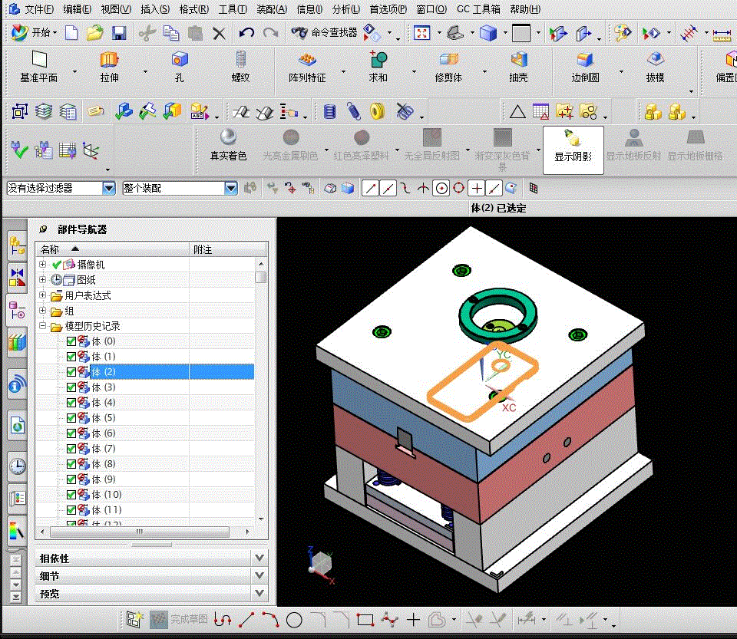Image resolution: width=737 pixels, height=639 pixels.
Task: Click the Fit view icon
Action: point(421,33)
